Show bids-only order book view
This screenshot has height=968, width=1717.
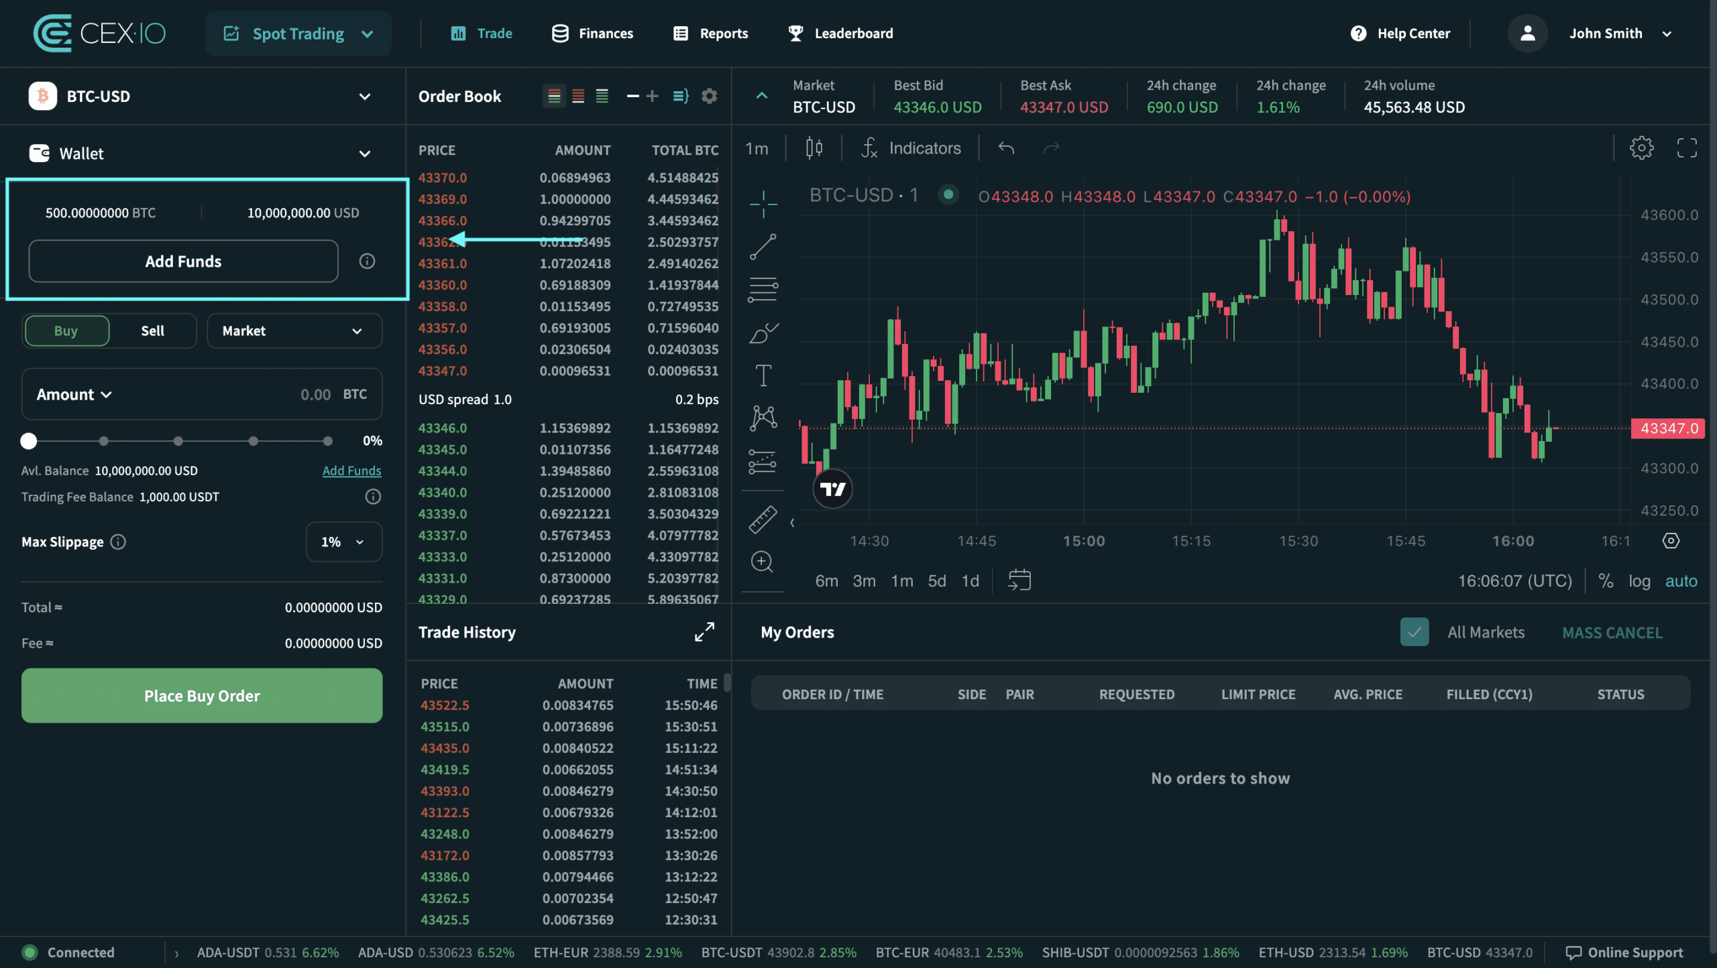pyautogui.click(x=602, y=97)
